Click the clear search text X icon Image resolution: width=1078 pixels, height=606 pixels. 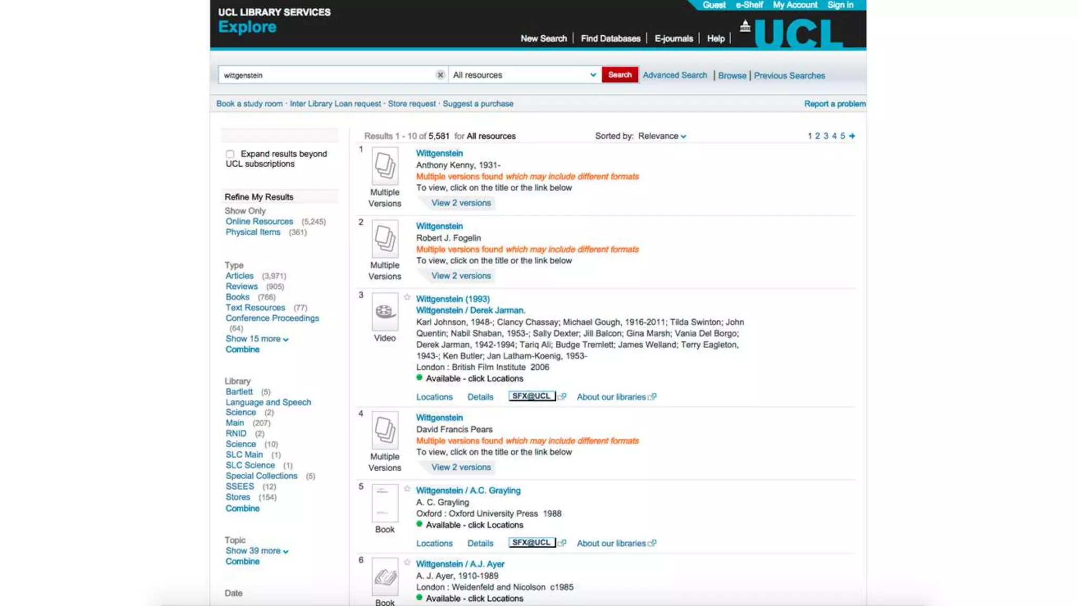tap(440, 75)
